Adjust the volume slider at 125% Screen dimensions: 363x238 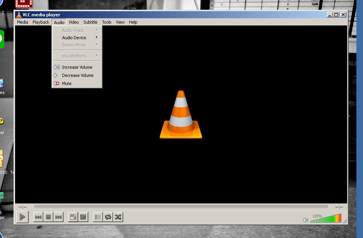pos(326,218)
